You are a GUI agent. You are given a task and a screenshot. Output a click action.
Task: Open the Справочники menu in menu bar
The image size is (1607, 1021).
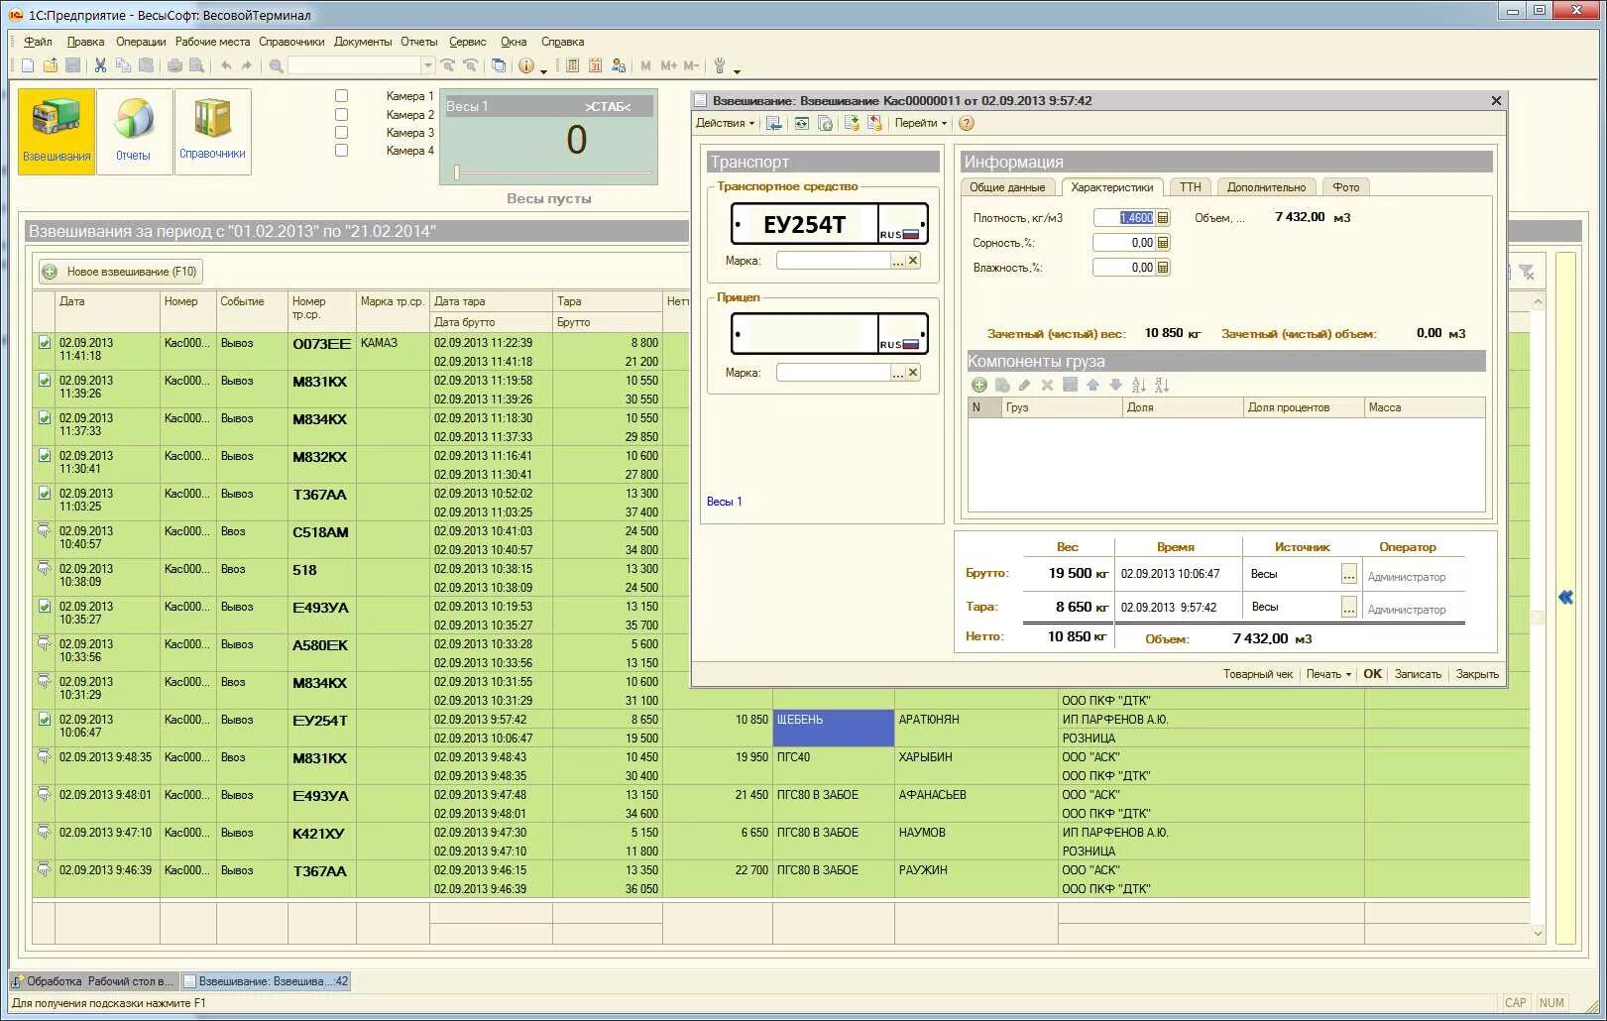[291, 42]
